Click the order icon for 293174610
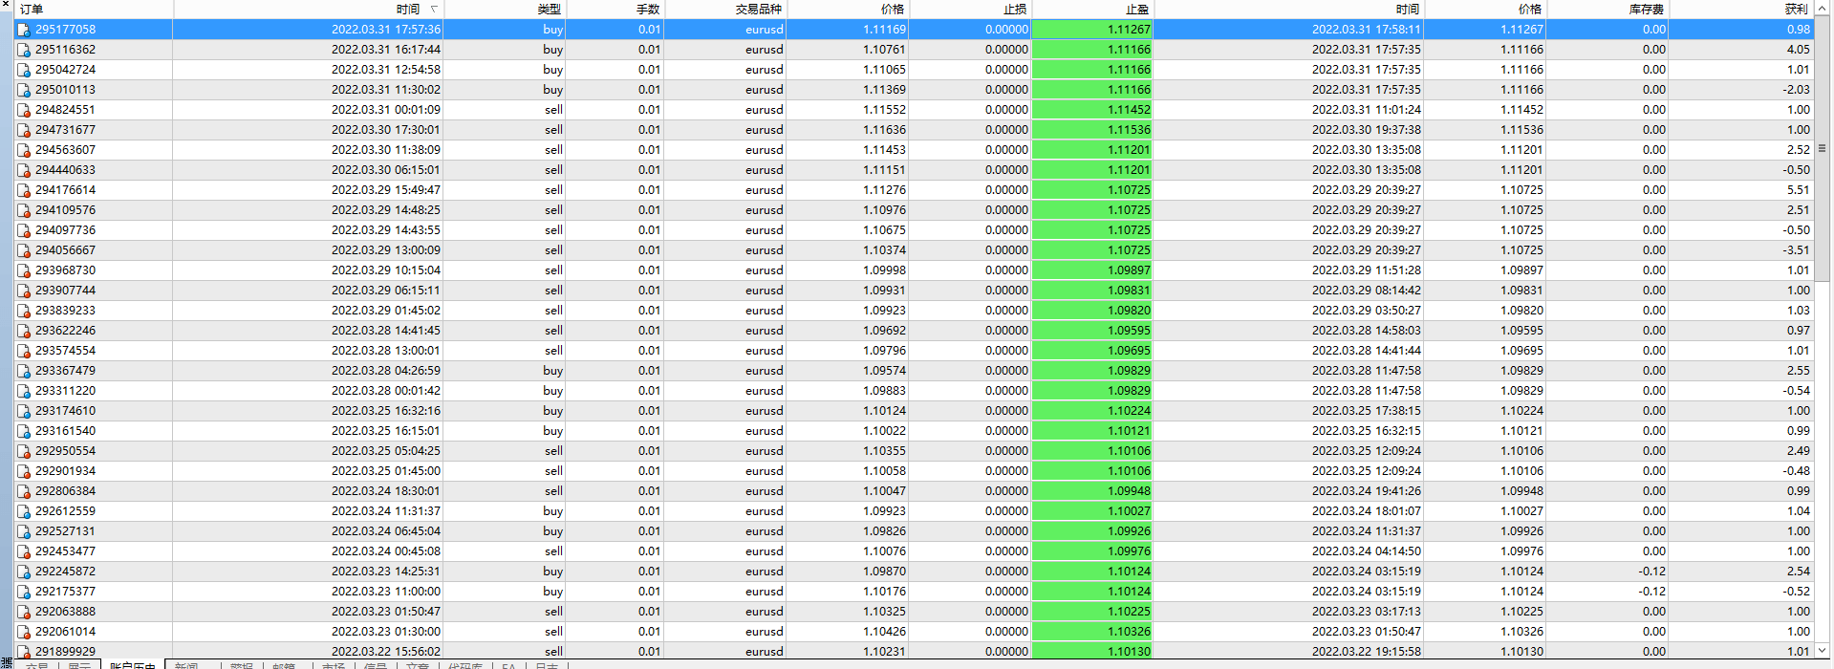Viewport: 1834px width, 669px height. pyautogui.click(x=24, y=411)
